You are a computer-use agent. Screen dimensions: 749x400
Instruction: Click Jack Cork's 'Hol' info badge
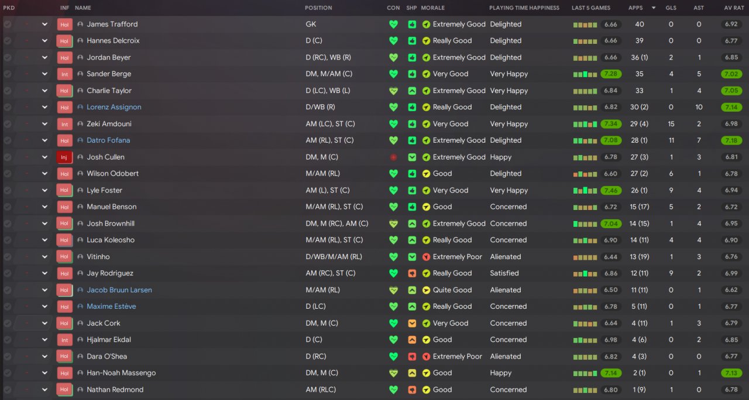(x=64, y=323)
